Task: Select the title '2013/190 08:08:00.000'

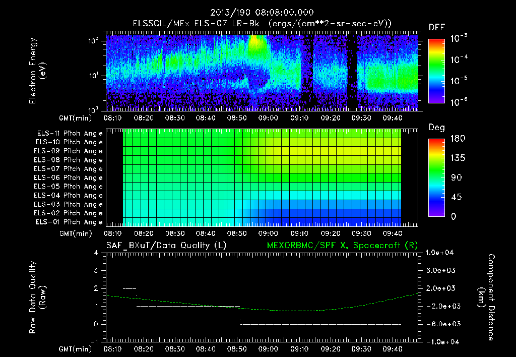Action: (262, 13)
